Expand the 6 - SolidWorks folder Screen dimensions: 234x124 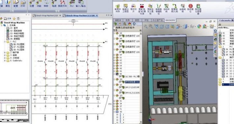click(5, 61)
